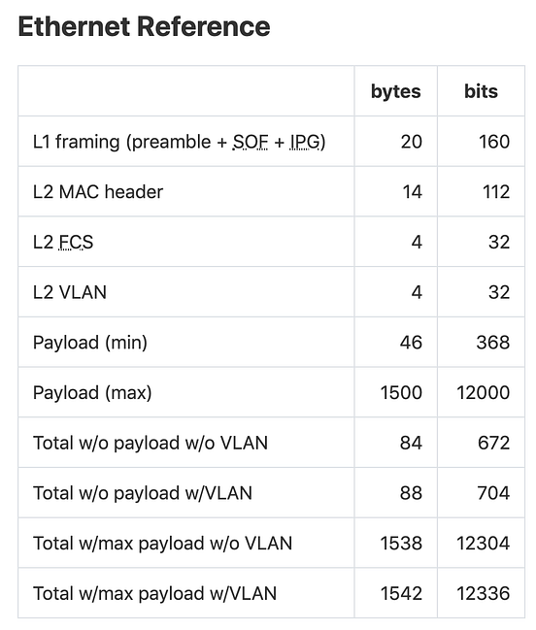Click the 12336 bits value

point(483,594)
